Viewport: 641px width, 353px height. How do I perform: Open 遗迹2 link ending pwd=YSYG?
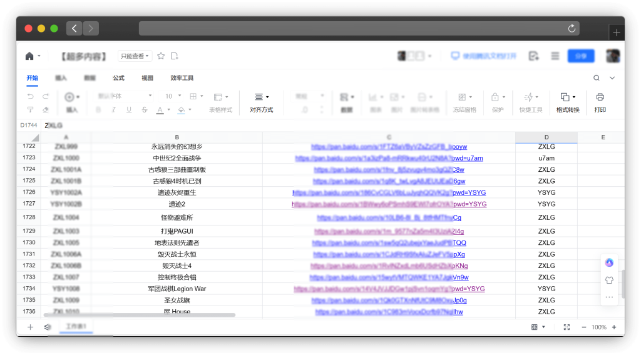pos(389,204)
